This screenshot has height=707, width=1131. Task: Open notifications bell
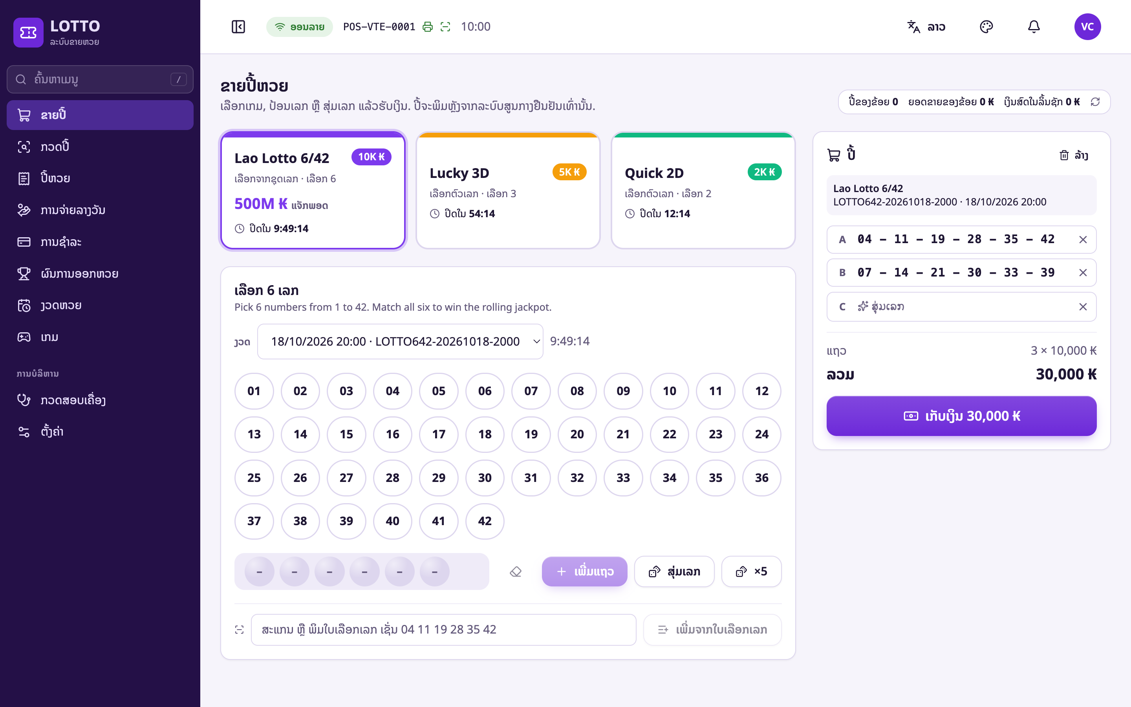coord(1034,27)
